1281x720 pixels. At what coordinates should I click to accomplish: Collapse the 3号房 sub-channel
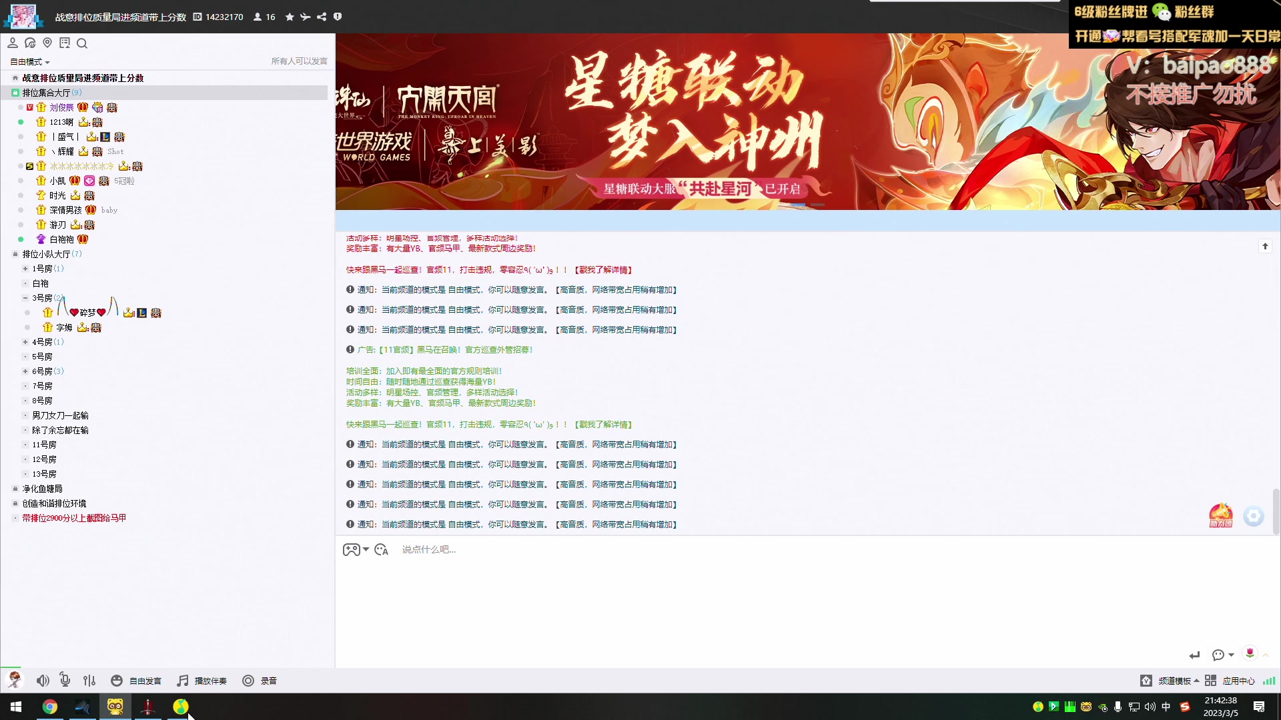click(25, 298)
